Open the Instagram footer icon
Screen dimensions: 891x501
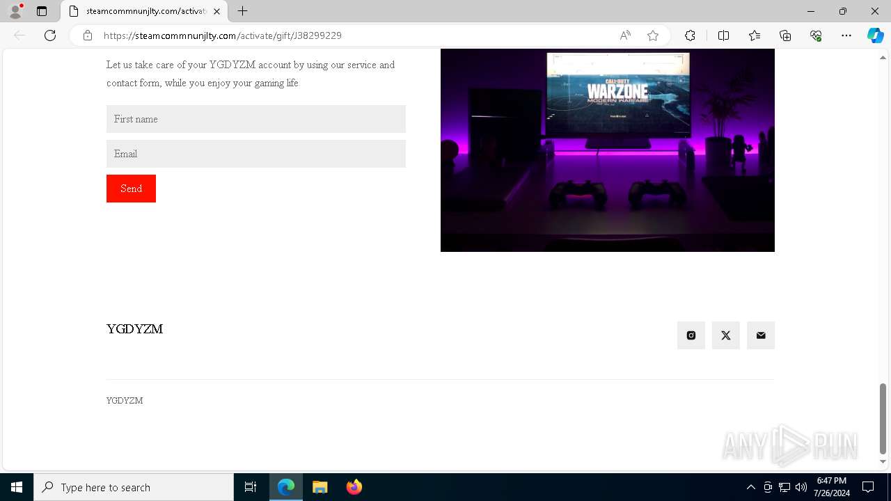691,335
